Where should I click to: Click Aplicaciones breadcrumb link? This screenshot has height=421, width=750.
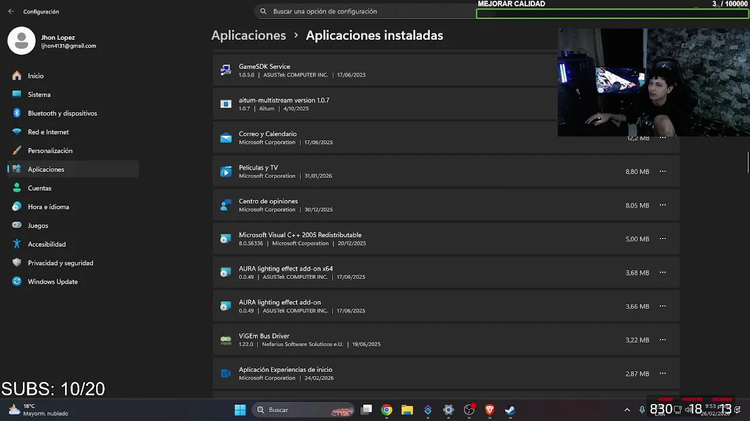click(248, 35)
